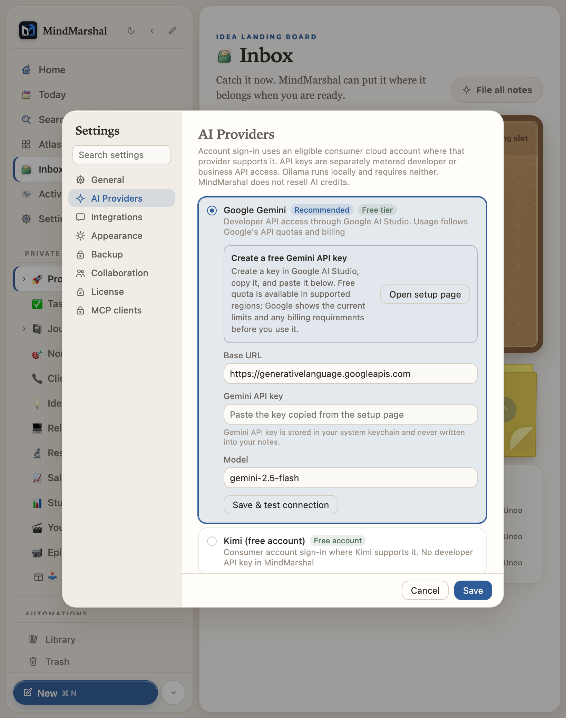Image resolution: width=566 pixels, height=718 pixels.
Task: Click Save & test connection button
Action: click(x=281, y=505)
